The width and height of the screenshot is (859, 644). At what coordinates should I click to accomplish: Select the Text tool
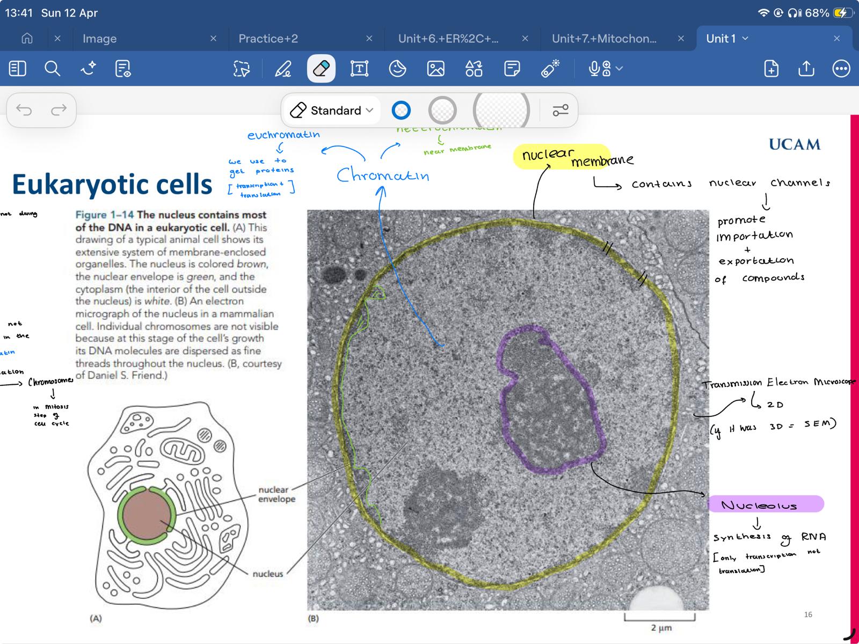(x=359, y=69)
